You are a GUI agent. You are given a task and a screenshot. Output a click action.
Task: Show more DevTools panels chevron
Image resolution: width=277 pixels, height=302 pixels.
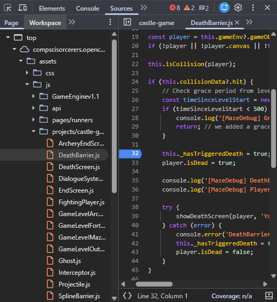[144, 8]
